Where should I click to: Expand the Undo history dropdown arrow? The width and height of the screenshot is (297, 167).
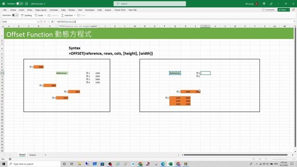coord(45,15)
